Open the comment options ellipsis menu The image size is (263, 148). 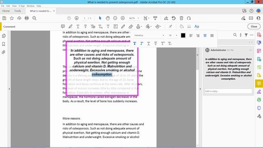coord(251,35)
